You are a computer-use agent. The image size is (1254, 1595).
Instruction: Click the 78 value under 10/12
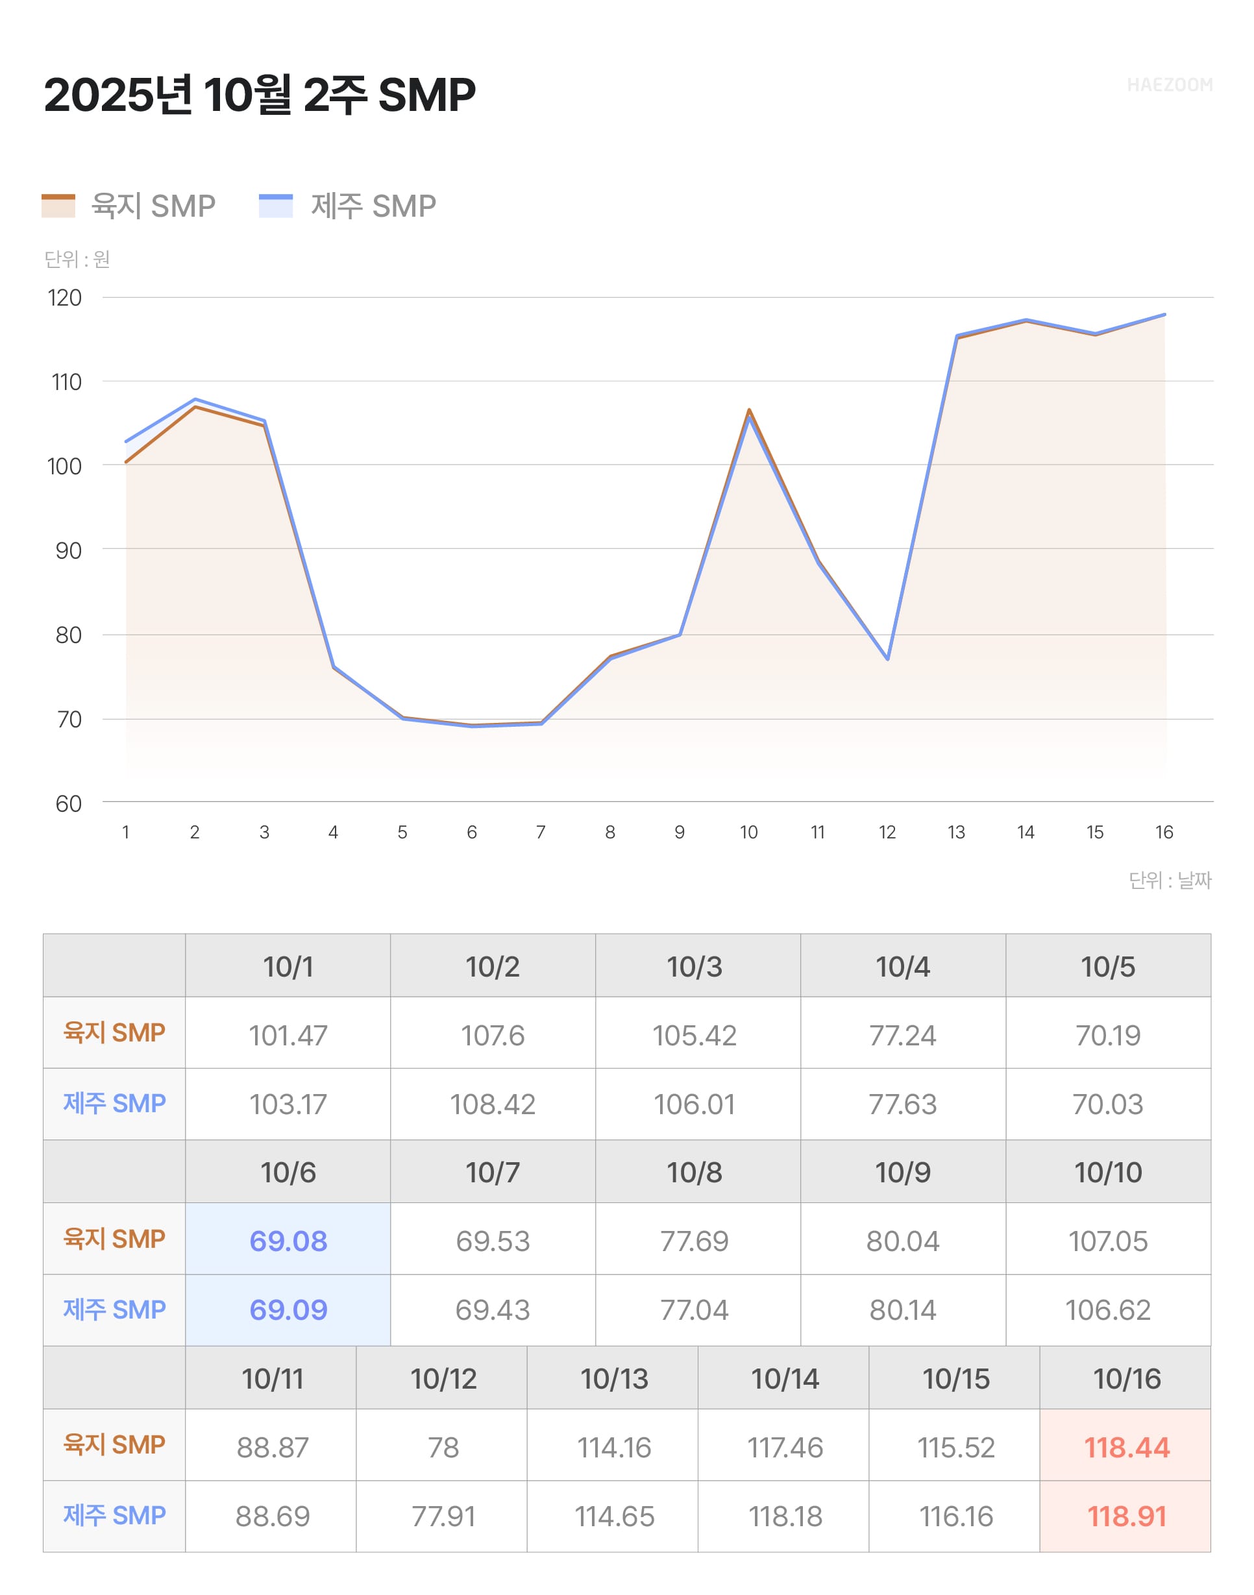443,1447
